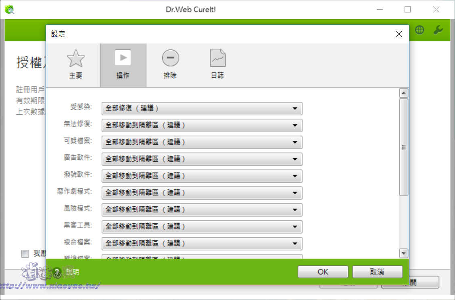Click the vertical scrollbar thumb

404,147
